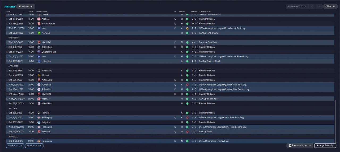Click the FA Cup Quarter Final competition text
340x152 pixels.
click(209, 61)
